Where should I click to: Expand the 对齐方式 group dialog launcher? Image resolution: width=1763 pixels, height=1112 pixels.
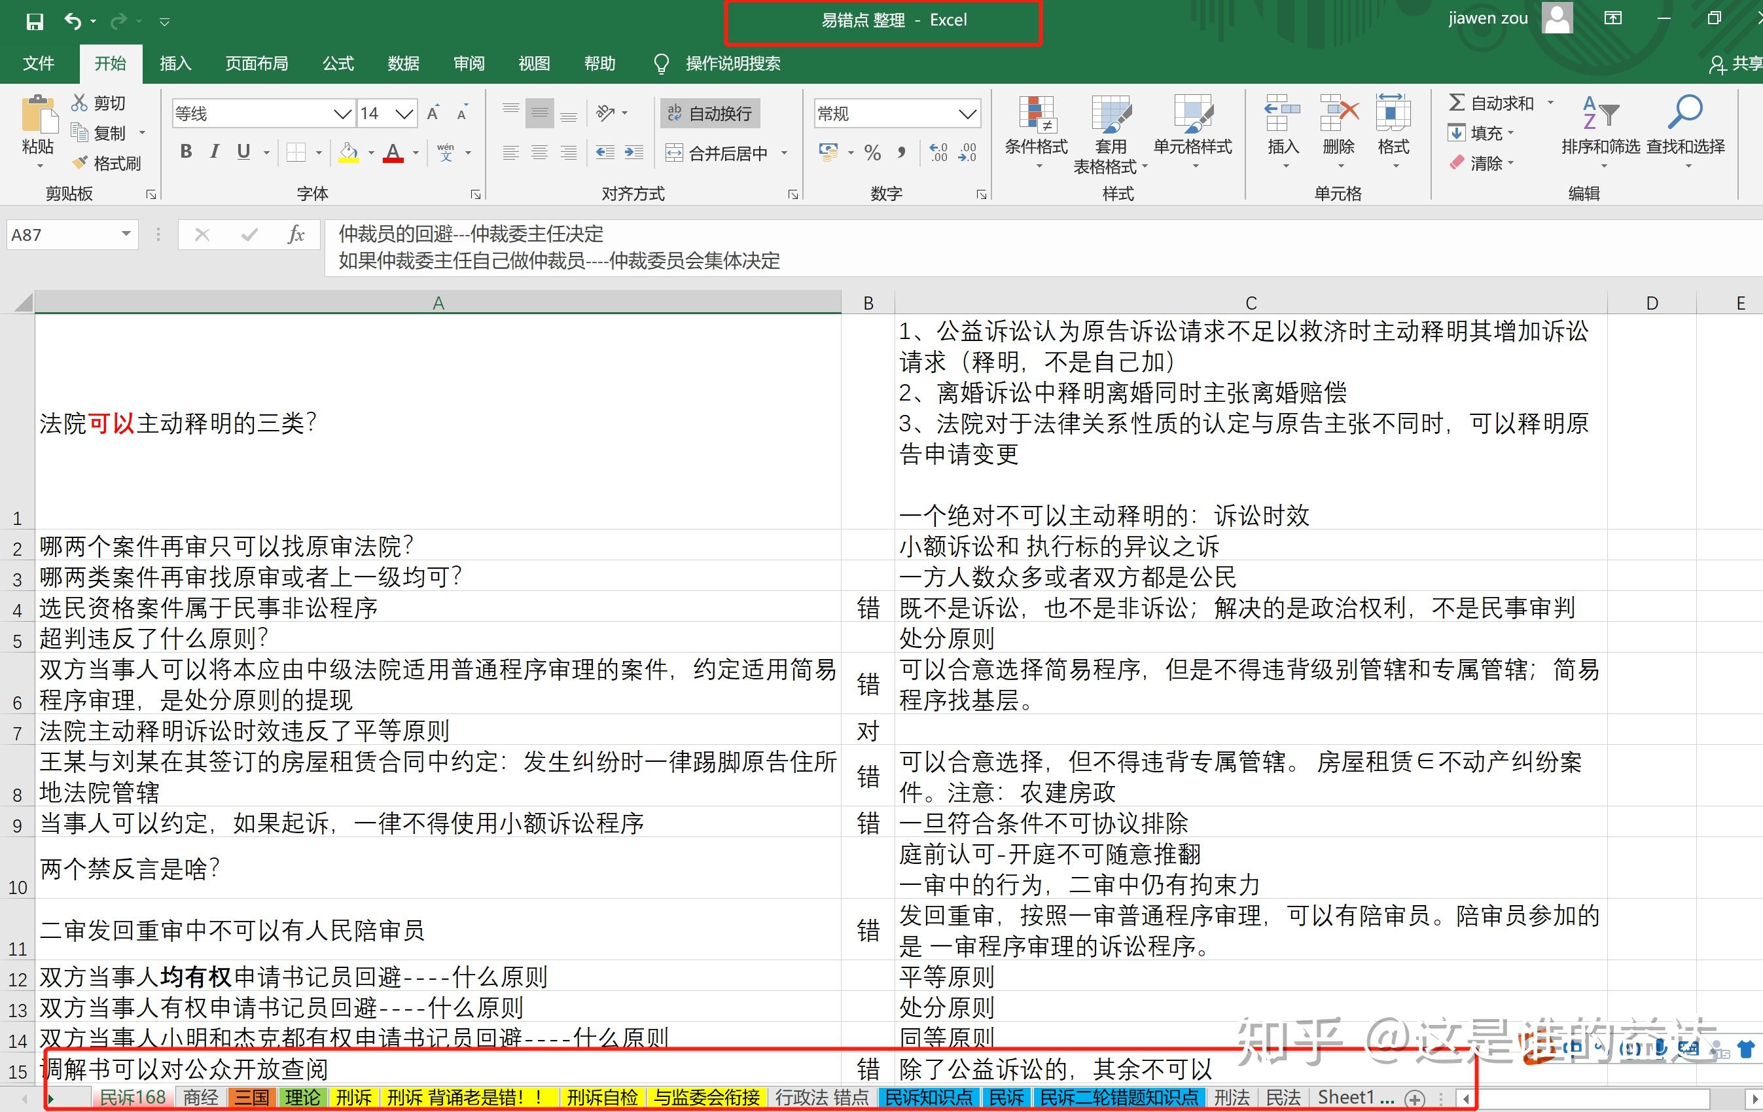click(793, 194)
